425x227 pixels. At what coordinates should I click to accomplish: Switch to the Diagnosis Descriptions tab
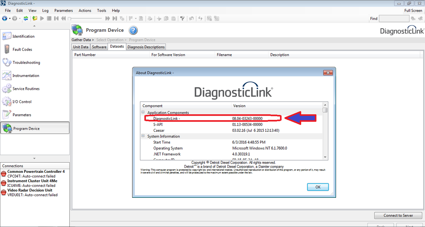(x=146, y=47)
